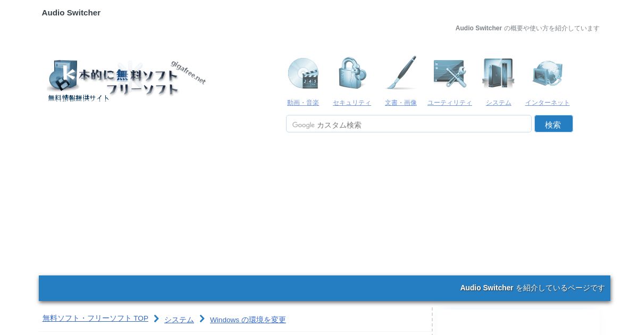The image size is (638, 335).
Task: Open the 動画・音楽 category disc icon
Action: [x=303, y=73]
